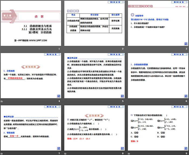
Task: Click the chapter header tag on slide 8
Action: point(116,107)
